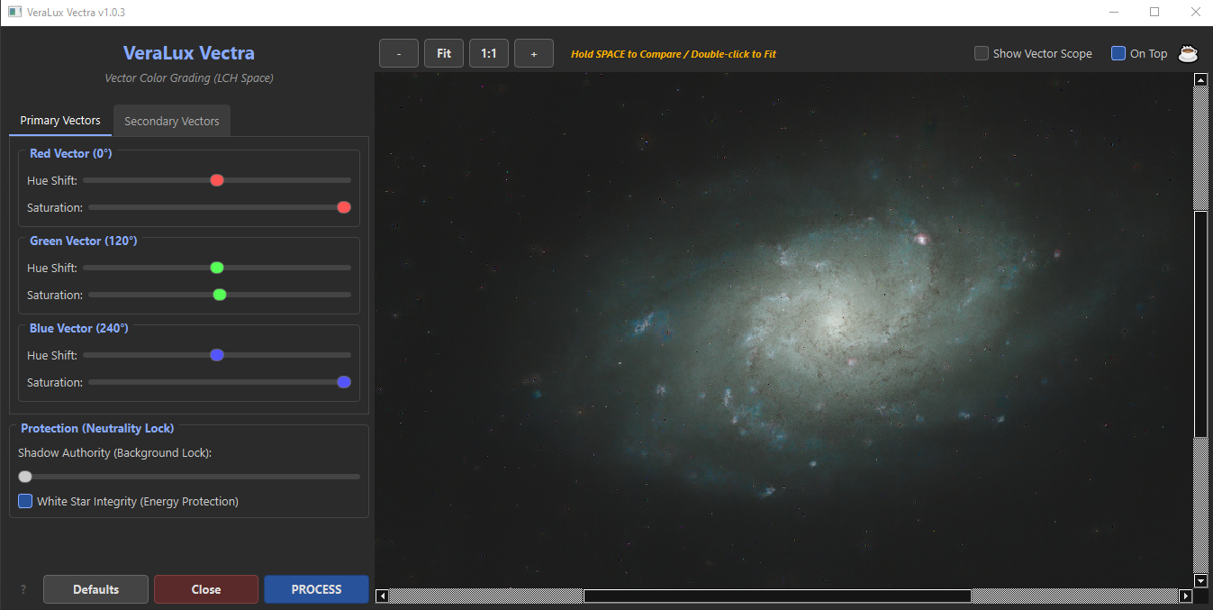
Task: Click the Shadow Authority slider handle
Action: pos(25,477)
